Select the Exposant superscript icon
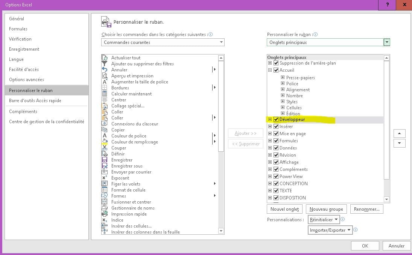412x255 pixels. pos(105,178)
